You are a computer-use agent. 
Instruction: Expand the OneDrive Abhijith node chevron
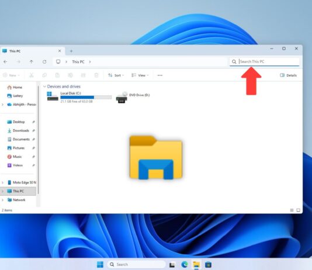2,105
